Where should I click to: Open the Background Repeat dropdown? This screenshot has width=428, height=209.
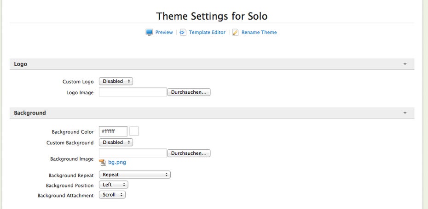click(x=135, y=175)
